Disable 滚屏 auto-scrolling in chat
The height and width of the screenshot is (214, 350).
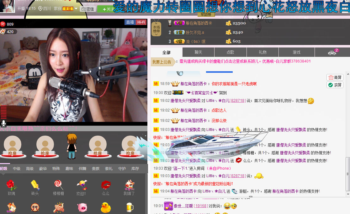click(334, 85)
